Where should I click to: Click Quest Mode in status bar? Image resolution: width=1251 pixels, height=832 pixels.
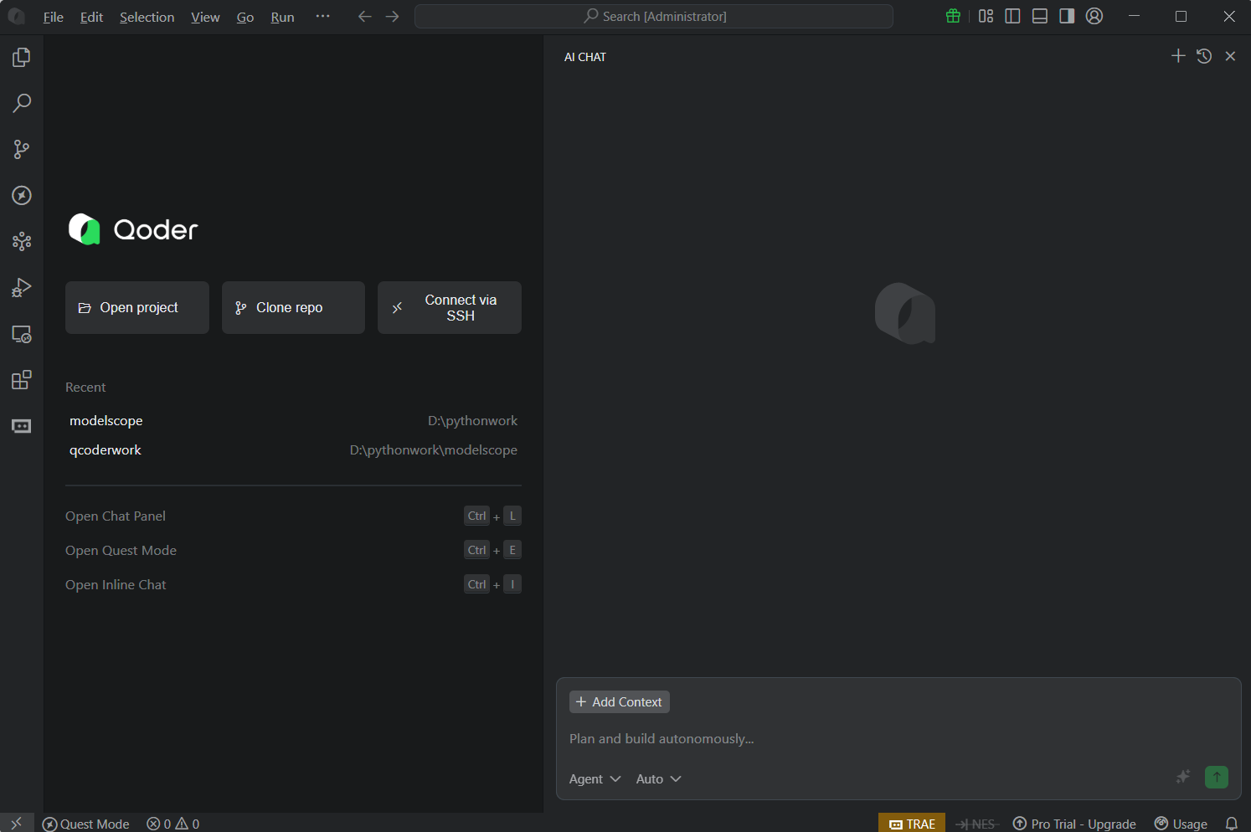[86, 824]
